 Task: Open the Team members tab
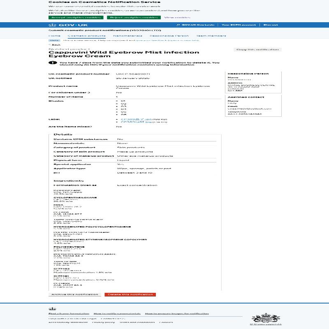pos(211,36)
